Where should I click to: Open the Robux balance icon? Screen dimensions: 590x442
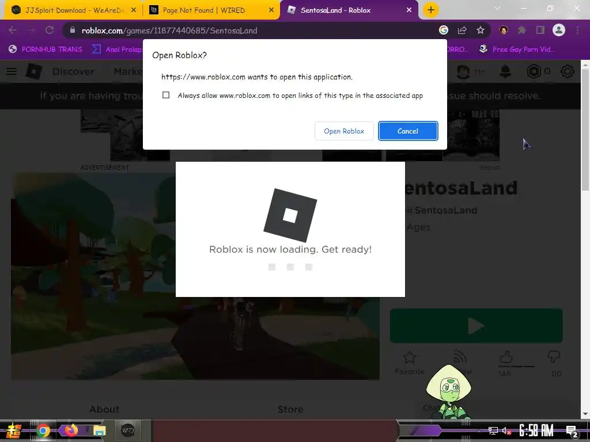[x=534, y=71]
